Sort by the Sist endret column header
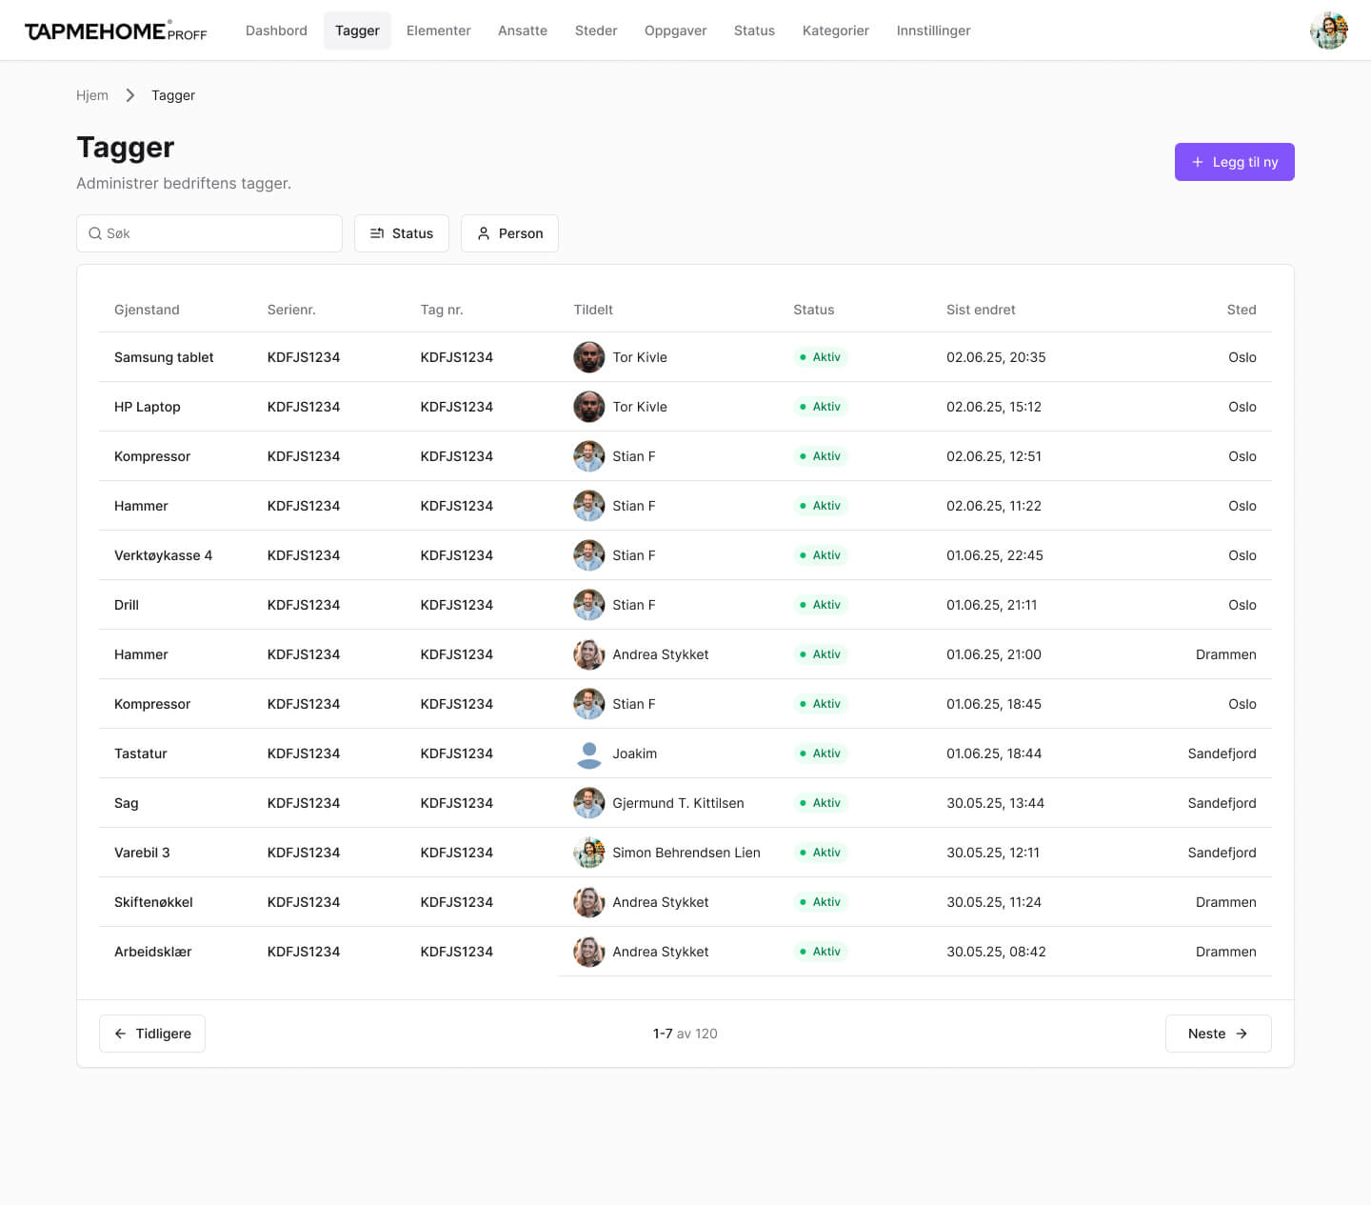This screenshot has width=1371, height=1205. pyautogui.click(x=980, y=310)
